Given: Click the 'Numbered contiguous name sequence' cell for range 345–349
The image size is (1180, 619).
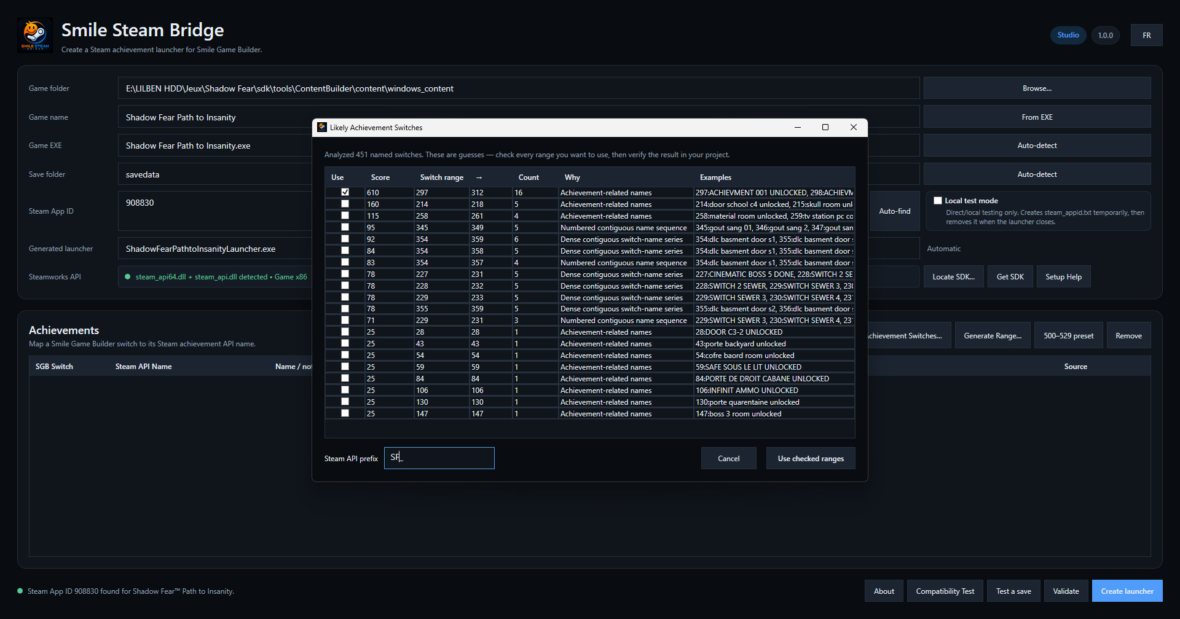Looking at the screenshot, I should [x=626, y=227].
